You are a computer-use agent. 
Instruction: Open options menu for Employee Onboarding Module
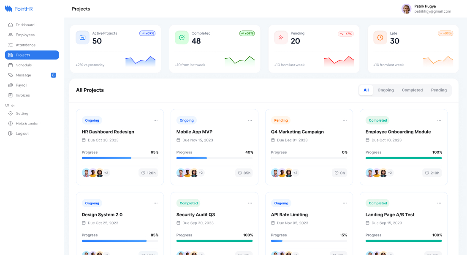click(x=439, y=120)
